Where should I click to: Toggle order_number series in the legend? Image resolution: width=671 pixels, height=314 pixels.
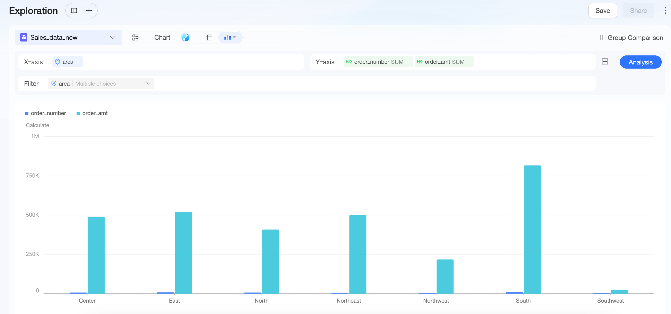tap(45, 113)
